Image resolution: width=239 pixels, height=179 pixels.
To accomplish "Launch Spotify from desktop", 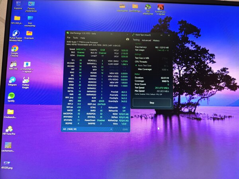I will coord(11,97).
